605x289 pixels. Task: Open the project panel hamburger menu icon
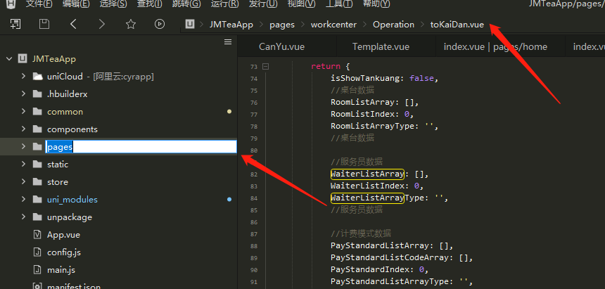coord(227,42)
